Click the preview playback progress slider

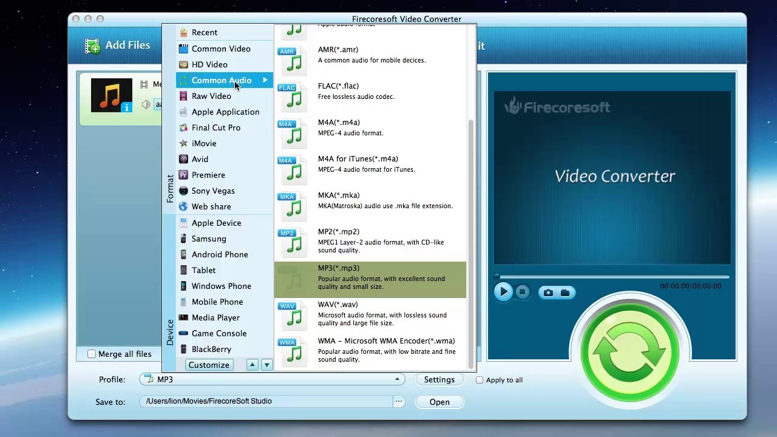(612, 277)
